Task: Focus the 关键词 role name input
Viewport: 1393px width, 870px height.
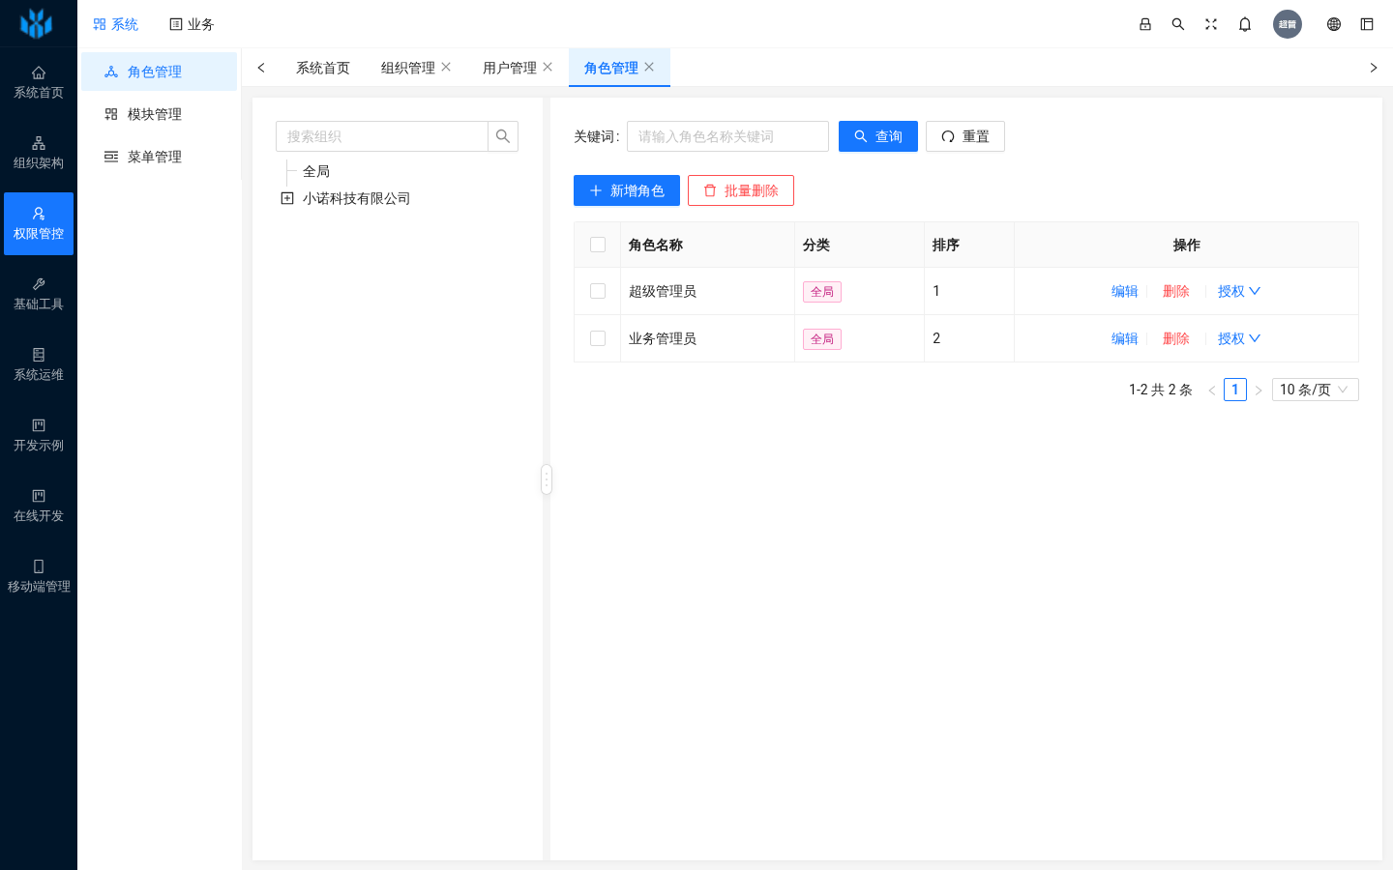Action: click(727, 136)
